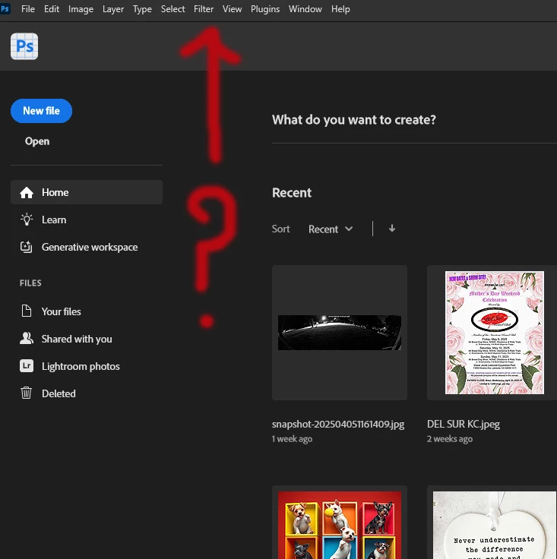This screenshot has height=559, width=557.
Task: Click the DEL SUR KC.jpeg file name
Action: coord(464,424)
